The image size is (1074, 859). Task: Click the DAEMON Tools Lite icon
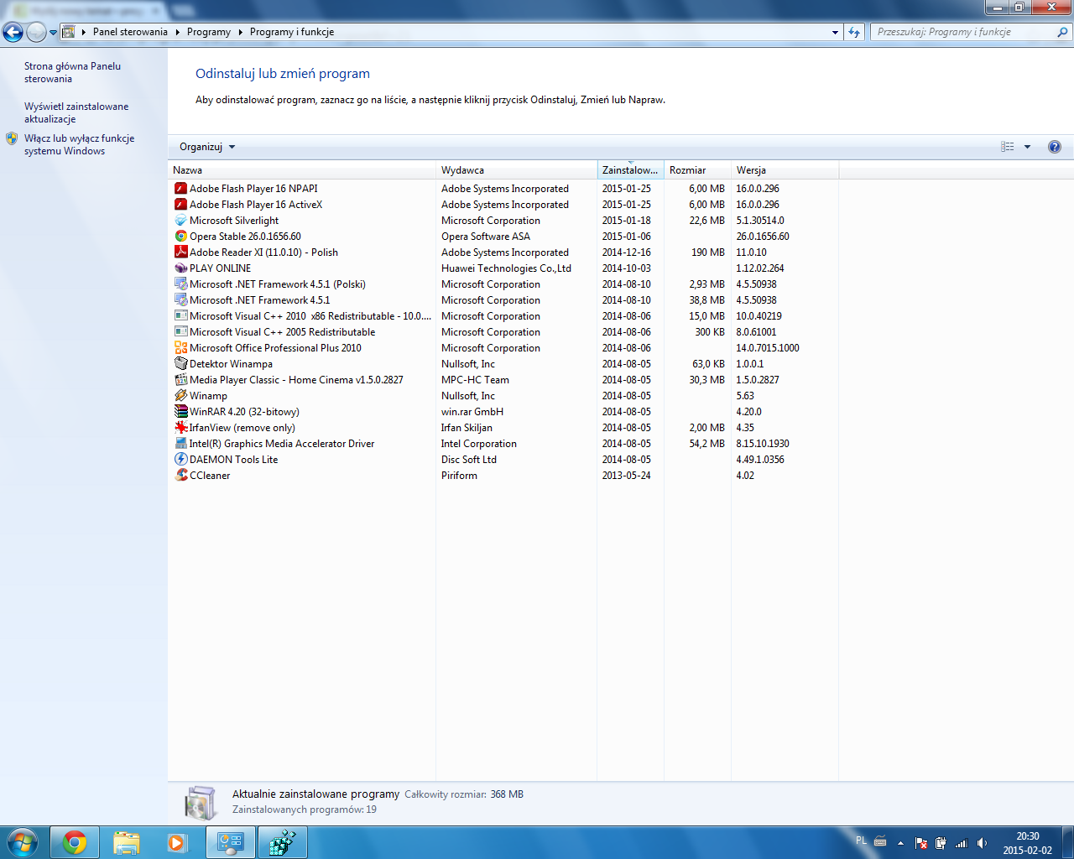coord(180,460)
